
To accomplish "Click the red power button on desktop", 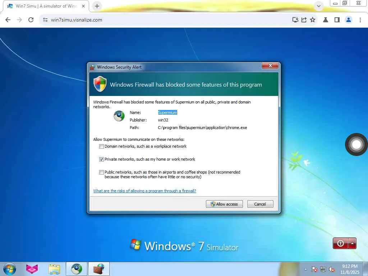I will click(x=340, y=243).
